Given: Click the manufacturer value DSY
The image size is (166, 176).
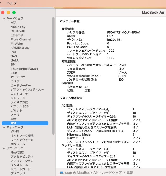Looking at the screenshot, I should tap(110, 36).
